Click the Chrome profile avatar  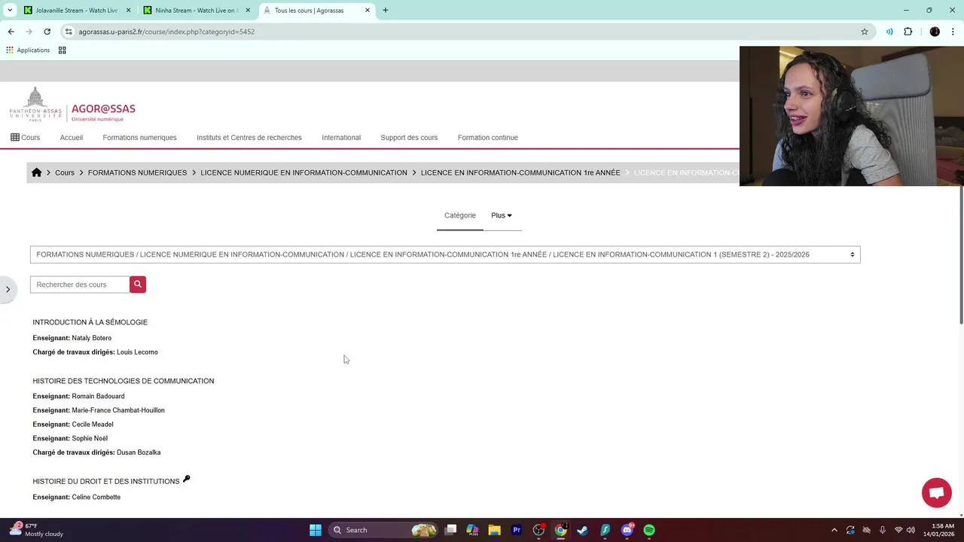pos(935,32)
